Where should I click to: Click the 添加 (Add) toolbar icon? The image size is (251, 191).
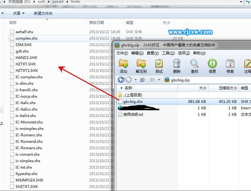(124, 66)
